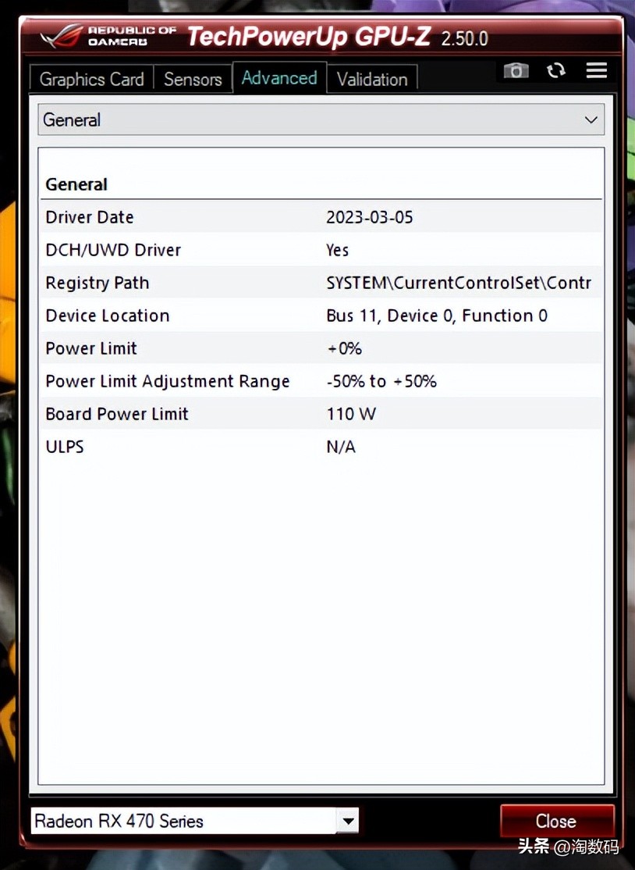Click the TechPowerUp GPU-Z title text

pos(309,37)
